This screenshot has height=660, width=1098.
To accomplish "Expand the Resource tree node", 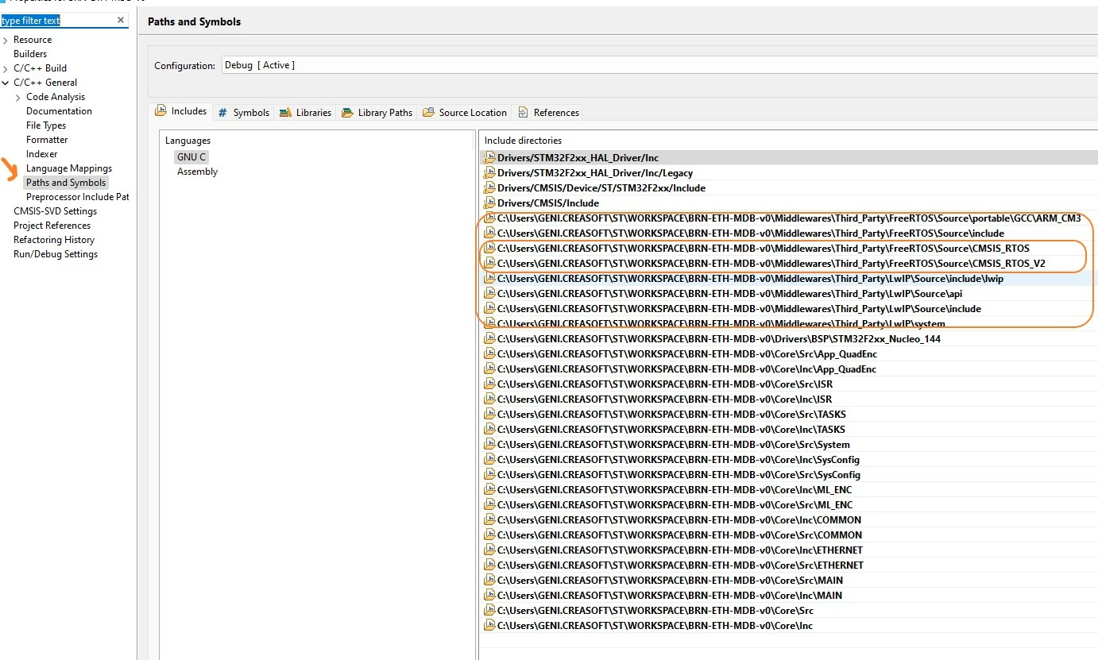I will tap(6, 40).
